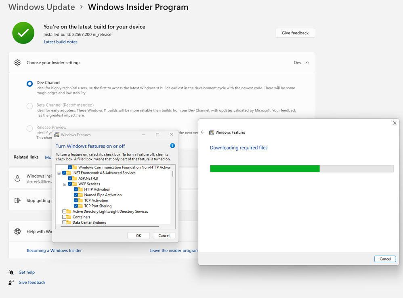The width and height of the screenshot is (403, 298).
Task: Click the green checkmark status icon
Action: coord(23,33)
